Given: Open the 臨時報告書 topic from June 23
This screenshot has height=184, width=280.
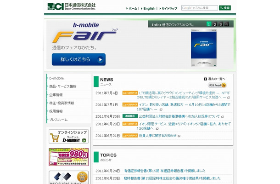Looking at the screenshot, I should pyautogui.click(x=172, y=178).
